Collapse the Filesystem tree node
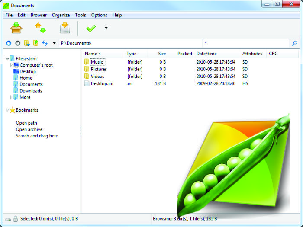This screenshot has width=303, height=227. pos(7,59)
